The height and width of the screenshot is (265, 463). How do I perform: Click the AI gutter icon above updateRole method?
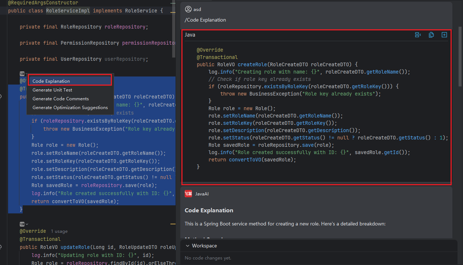pos(22,224)
